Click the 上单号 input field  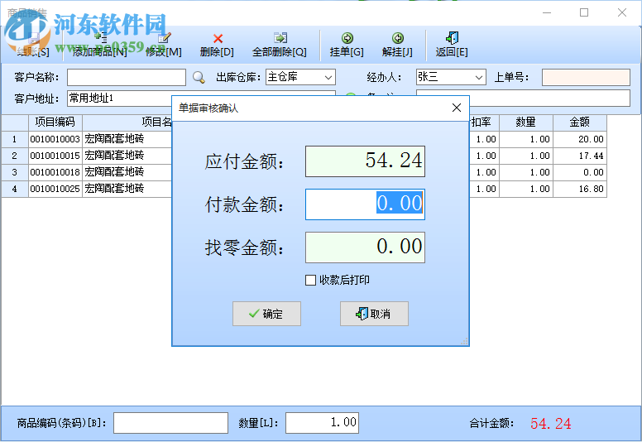click(586, 77)
